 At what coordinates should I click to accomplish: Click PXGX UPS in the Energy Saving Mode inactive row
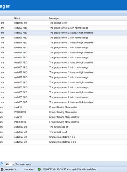20,122
